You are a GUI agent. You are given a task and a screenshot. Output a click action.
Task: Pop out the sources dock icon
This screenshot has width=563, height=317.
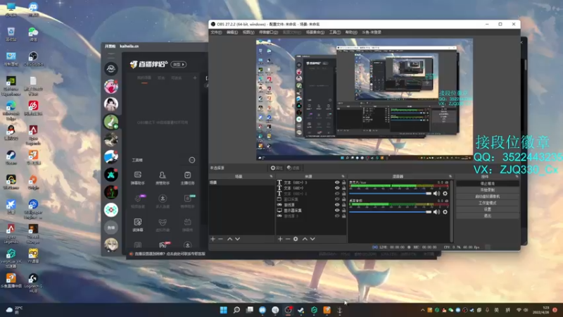tap(343, 177)
